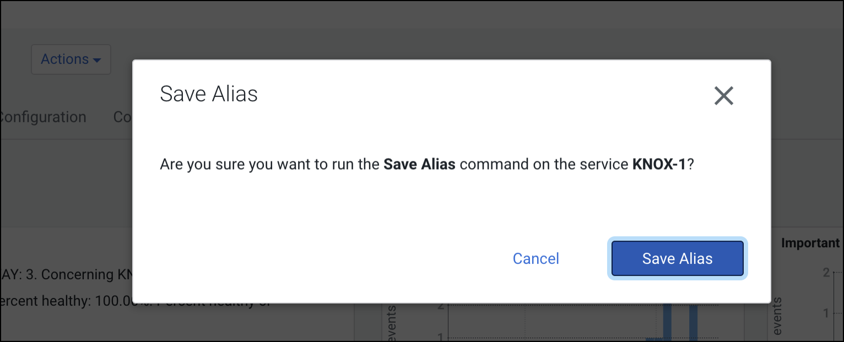Click axis value 1 on Important chart
The height and width of the screenshot is (342, 844).
click(826, 313)
